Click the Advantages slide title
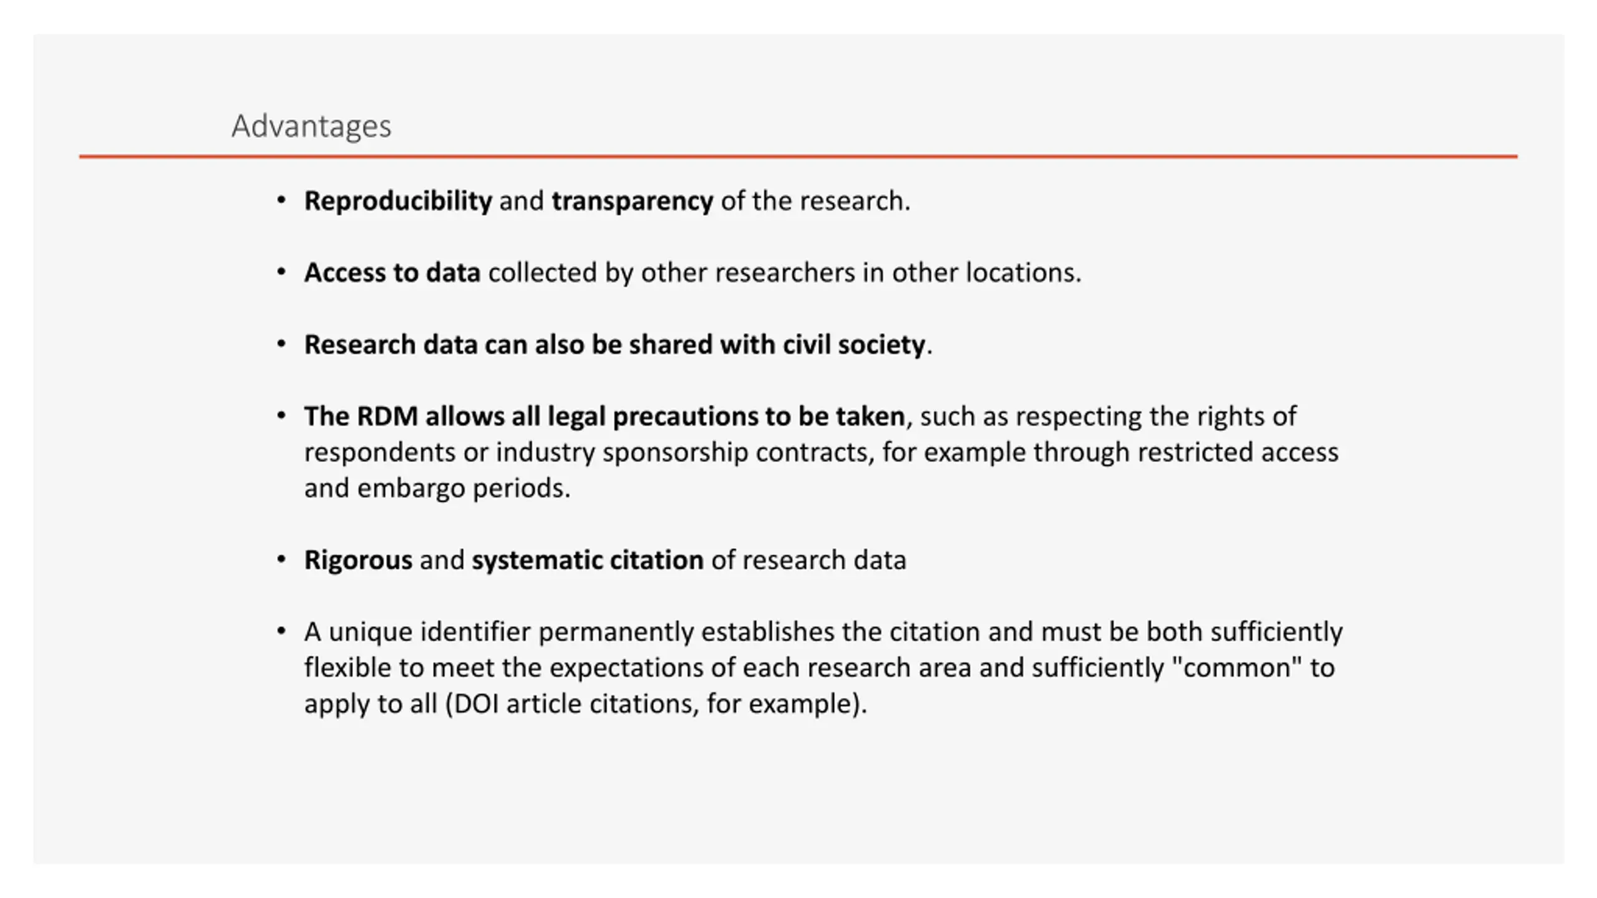This screenshot has width=1597, height=898. click(311, 127)
